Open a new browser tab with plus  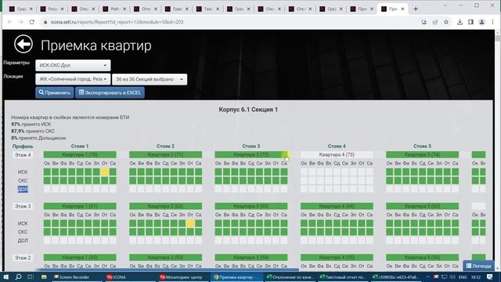416,9
